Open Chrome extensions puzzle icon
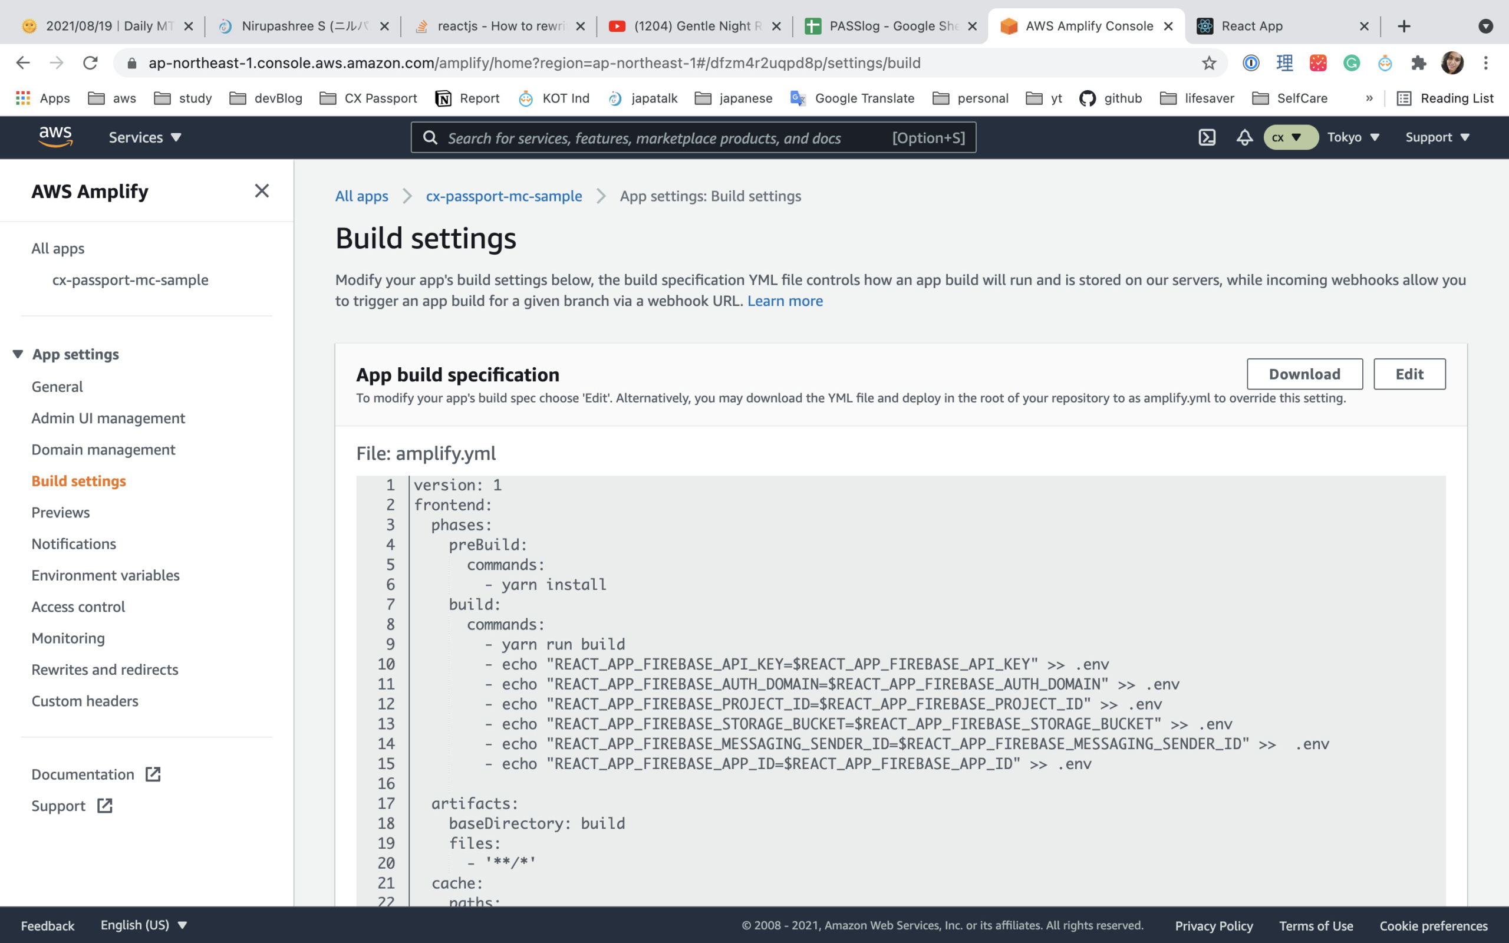The image size is (1509, 943). tap(1418, 63)
